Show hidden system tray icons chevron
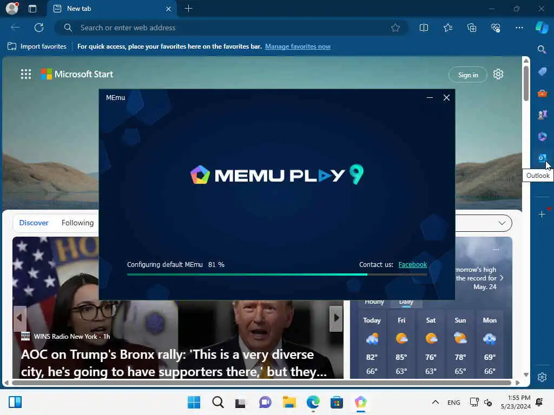 436,402
